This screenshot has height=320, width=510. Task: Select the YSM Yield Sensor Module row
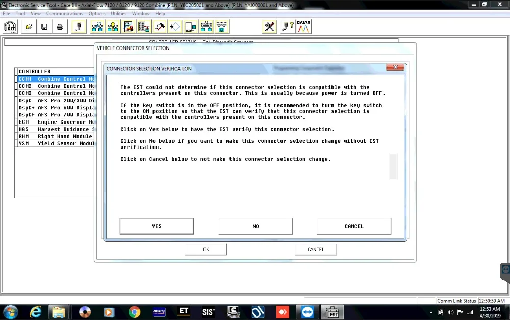click(x=55, y=143)
